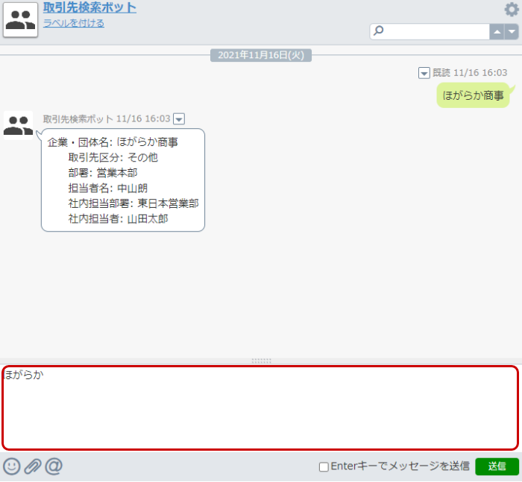Click line 企業・団体名: ほがらか商事
Screen dimensions: 522x482
(113, 142)
